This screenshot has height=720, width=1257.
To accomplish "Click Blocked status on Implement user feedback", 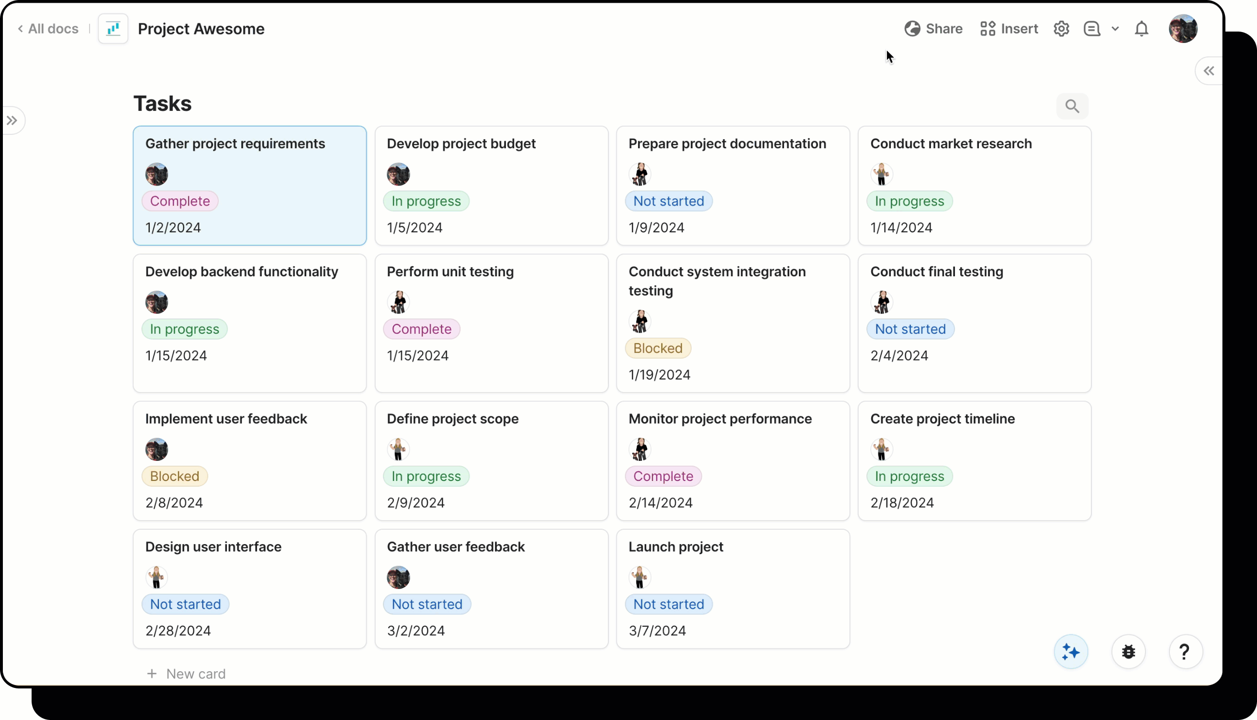I will [x=174, y=476].
